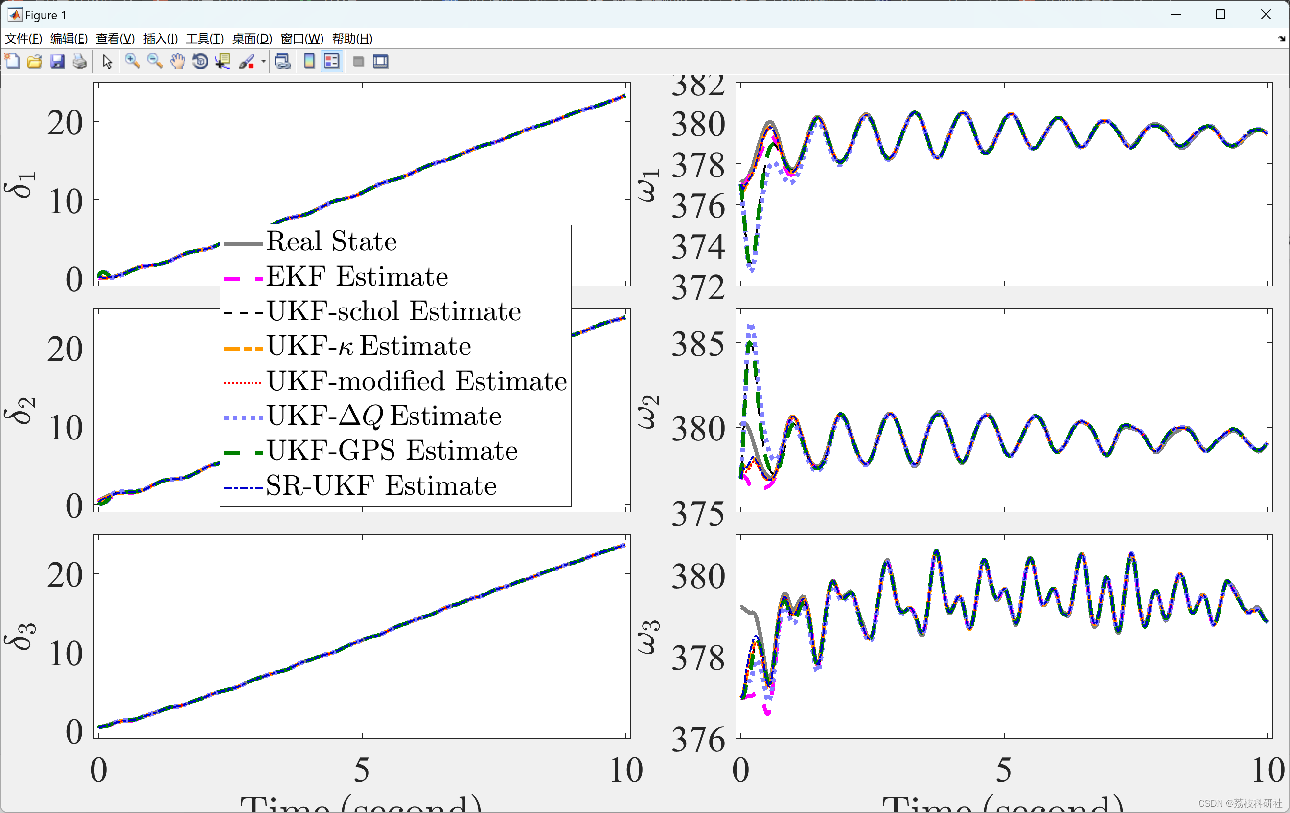1290x813 pixels.
Task: Close the Figure 1 window
Action: pos(1266,15)
